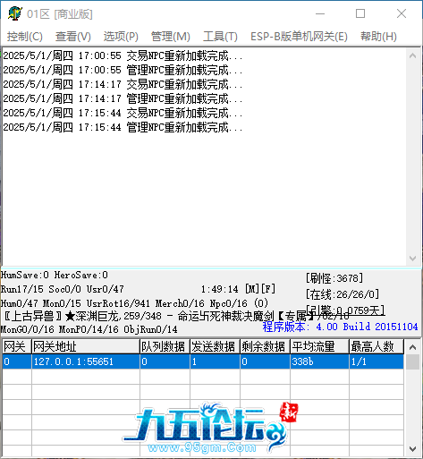Click gateway table scrollbar thumb
The height and width of the screenshot is (459, 423).
(412, 362)
